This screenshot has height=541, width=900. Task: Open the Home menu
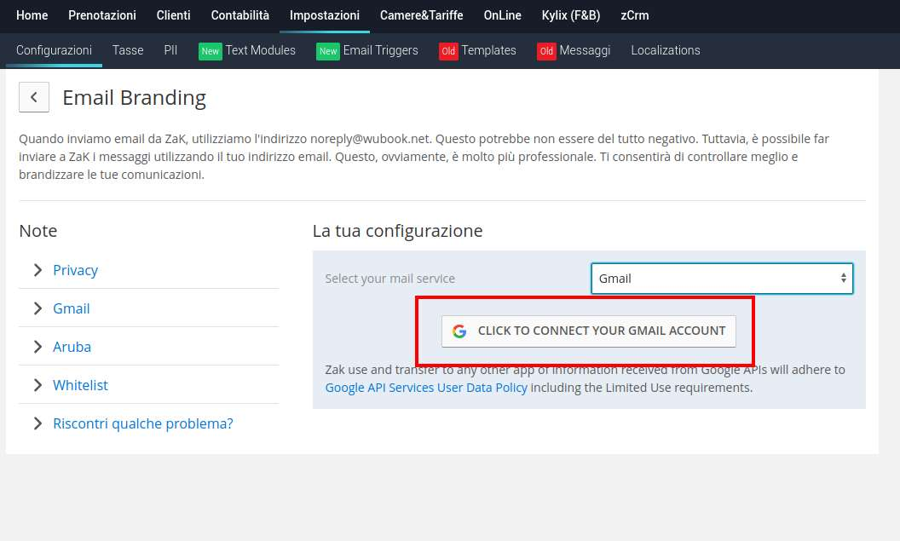pyautogui.click(x=32, y=15)
